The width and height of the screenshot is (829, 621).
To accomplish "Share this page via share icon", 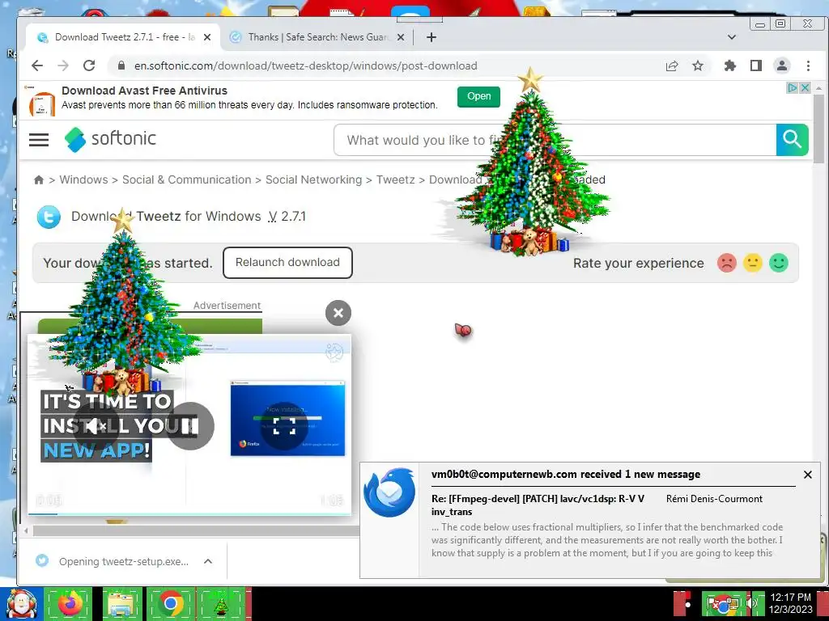I will [672, 66].
